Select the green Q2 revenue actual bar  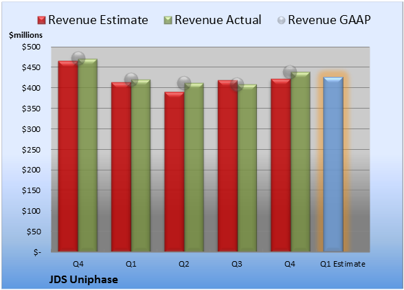194,167
